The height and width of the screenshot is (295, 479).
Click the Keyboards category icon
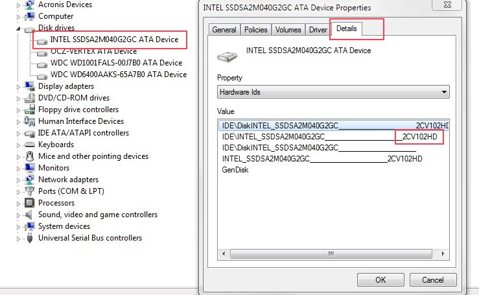30,145
